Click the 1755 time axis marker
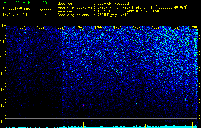 pyautogui.click(x=98, y=28)
